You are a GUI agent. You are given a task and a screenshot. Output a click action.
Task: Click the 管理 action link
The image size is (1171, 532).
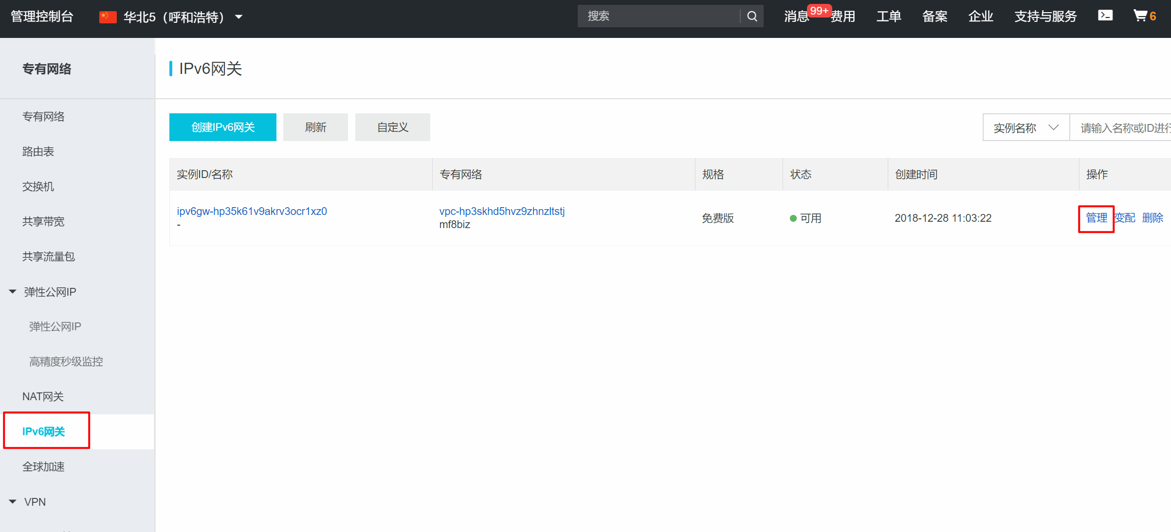tap(1097, 218)
